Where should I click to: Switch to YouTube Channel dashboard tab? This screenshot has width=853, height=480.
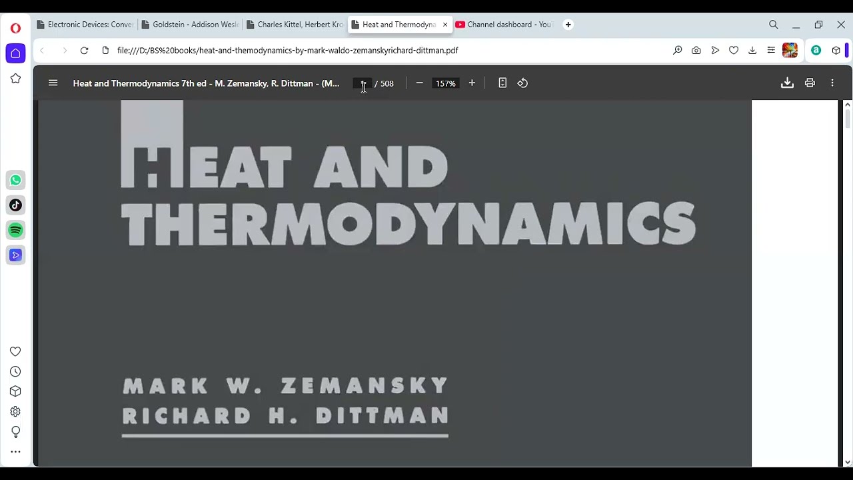click(x=504, y=25)
